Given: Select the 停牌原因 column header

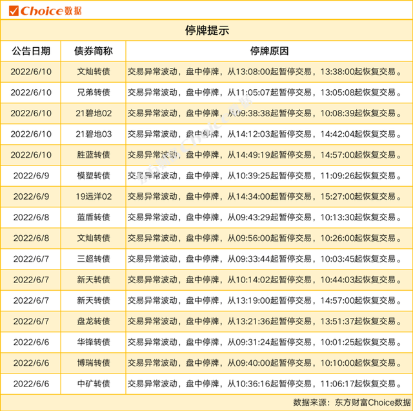Looking at the screenshot, I should (268, 51).
